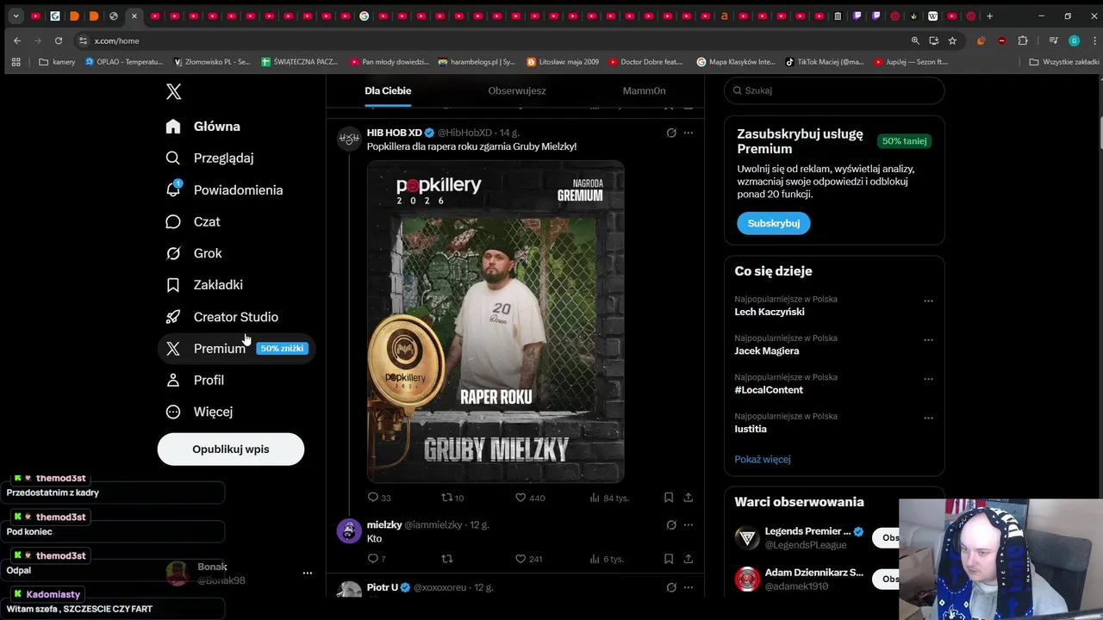1103x620 pixels.
Task: Open HIB HOB XD profile avatar
Action: 349,139
